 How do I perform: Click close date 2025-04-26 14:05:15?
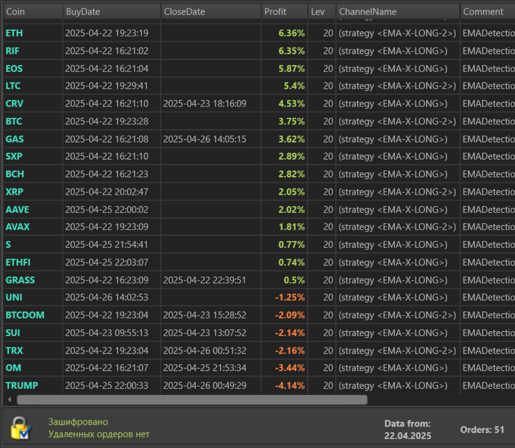[x=205, y=139]
